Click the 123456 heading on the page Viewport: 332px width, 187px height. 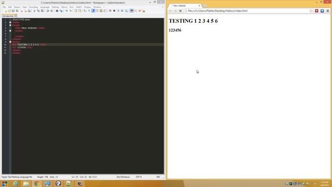coord(175,30)
